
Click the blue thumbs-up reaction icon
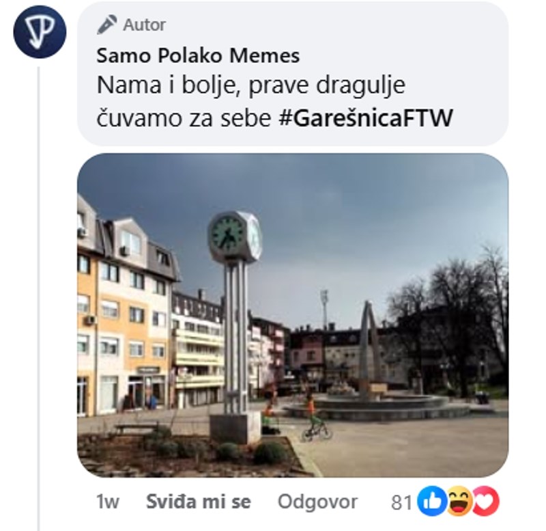[432, 502]
